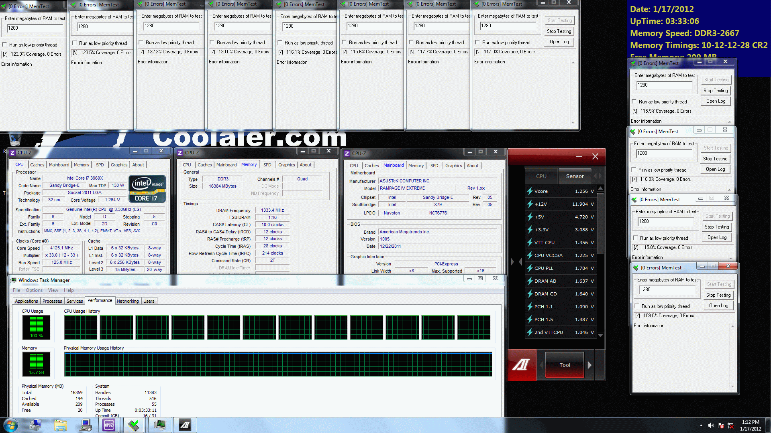Toggle low priority thread in 115.9% MemTest
This screenshot has width=771, height=433.
[x=634, y=102]
